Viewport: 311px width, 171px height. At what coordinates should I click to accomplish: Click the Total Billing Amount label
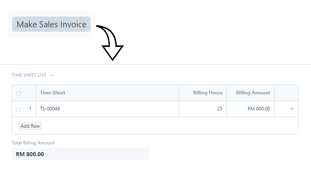33,143
